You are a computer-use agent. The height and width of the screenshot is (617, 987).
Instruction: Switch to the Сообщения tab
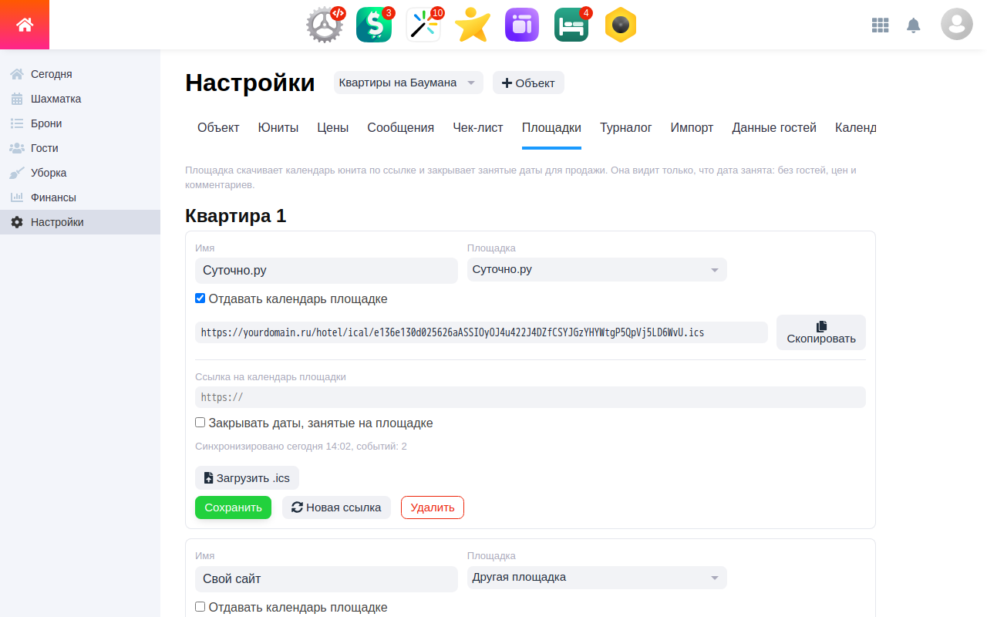pos(400,128)
